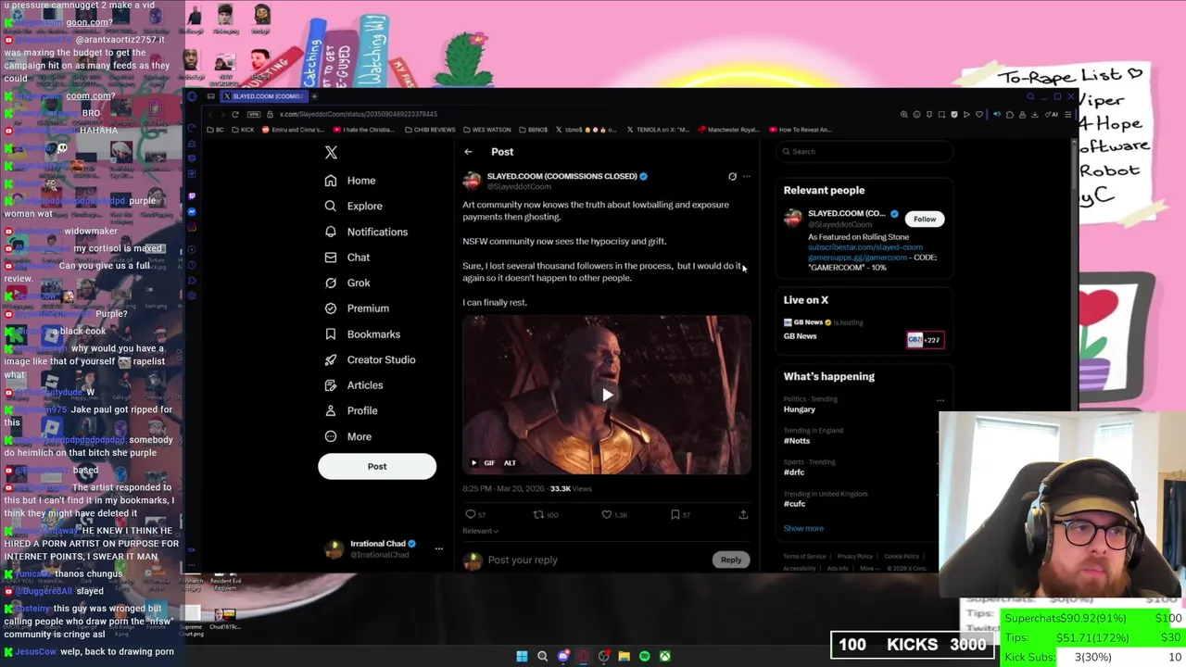Follow SLAYED.COOM in Relevant people

click(925, 220)
